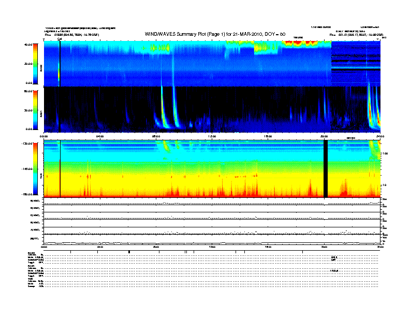
Task: Click the 40.00 label on RAD2 scale
Action: click(28, 45)
